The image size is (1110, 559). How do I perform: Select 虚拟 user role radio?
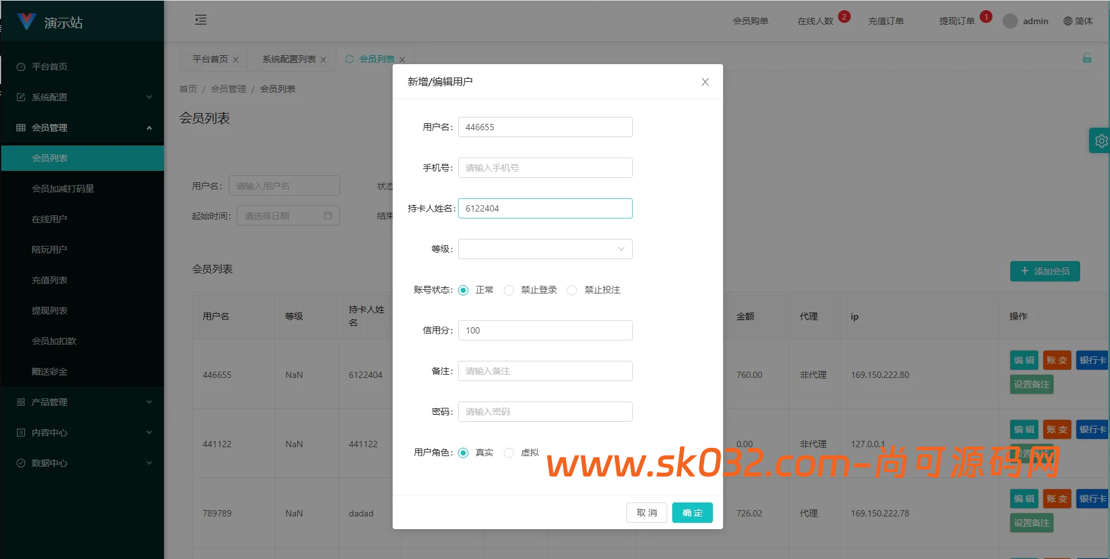point(509,453)
